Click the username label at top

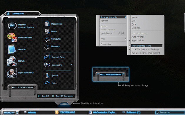point(18,13)
